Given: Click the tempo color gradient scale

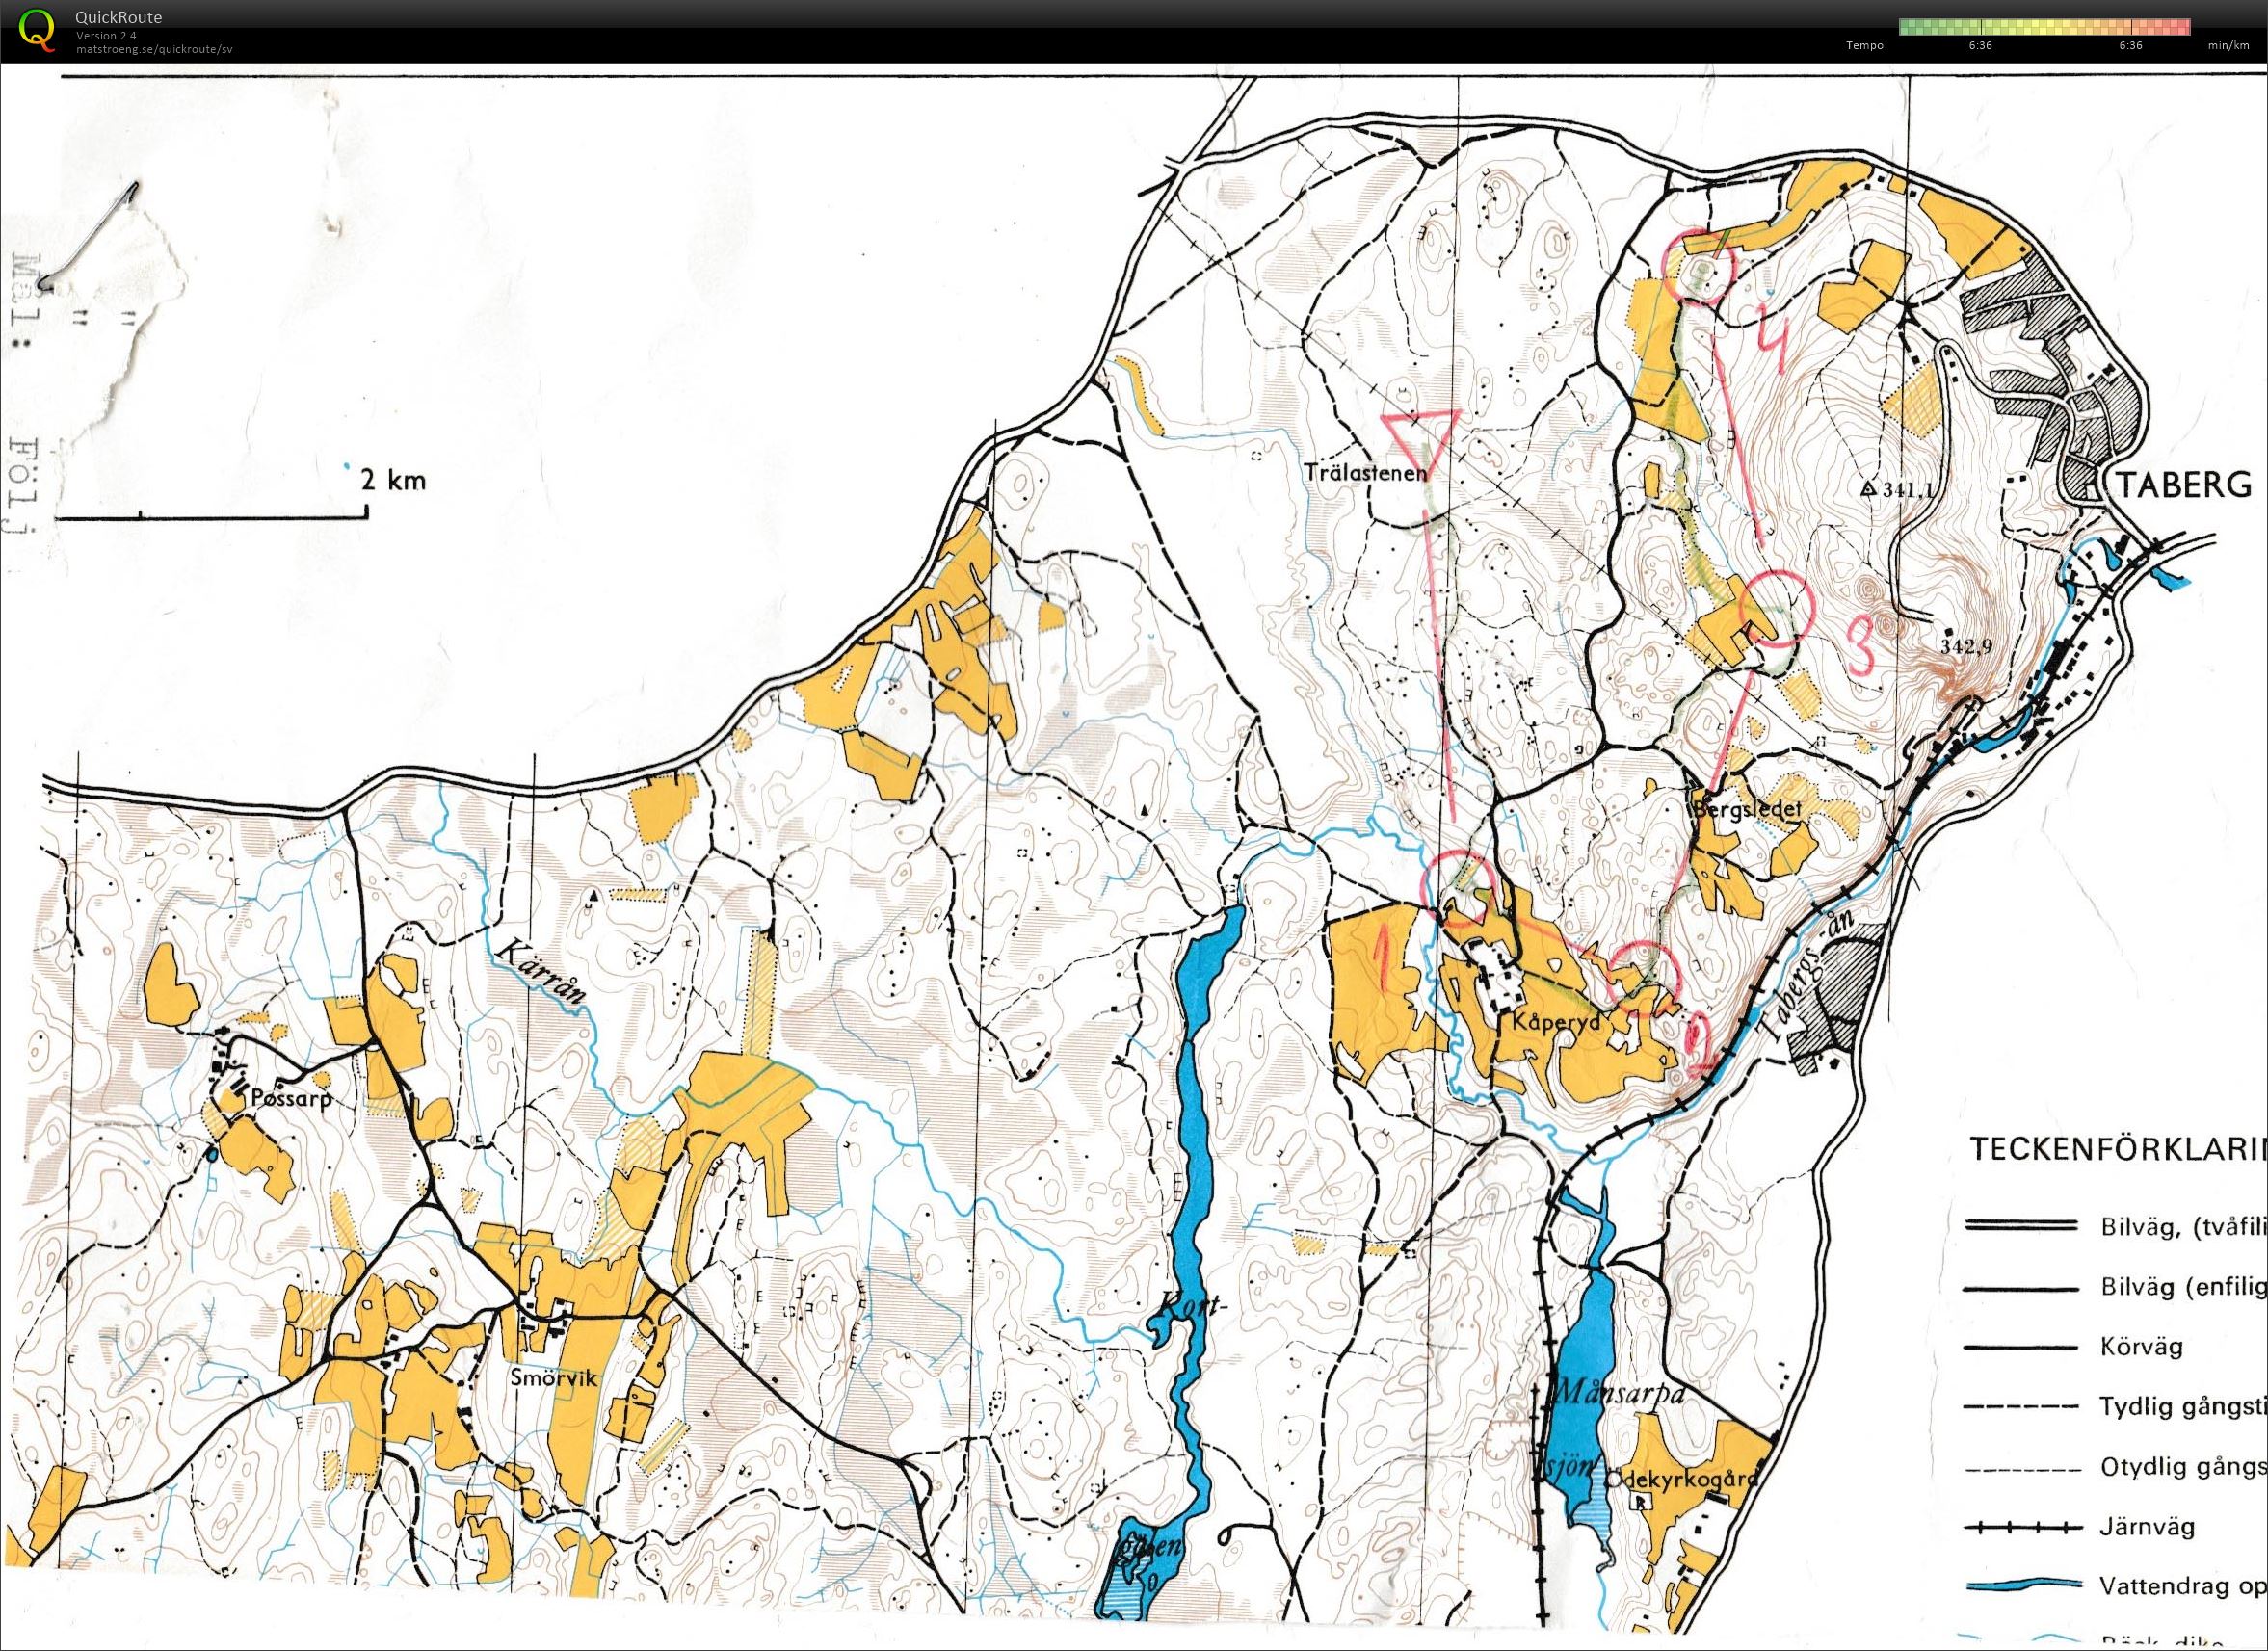Looking at the screenshot, I should pyautogui.click(x=2044, y=26).
